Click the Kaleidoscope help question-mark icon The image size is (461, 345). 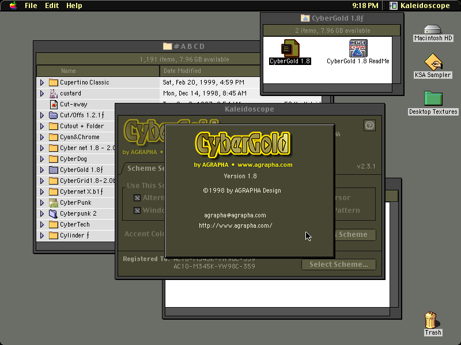click(x=369, y=125)
